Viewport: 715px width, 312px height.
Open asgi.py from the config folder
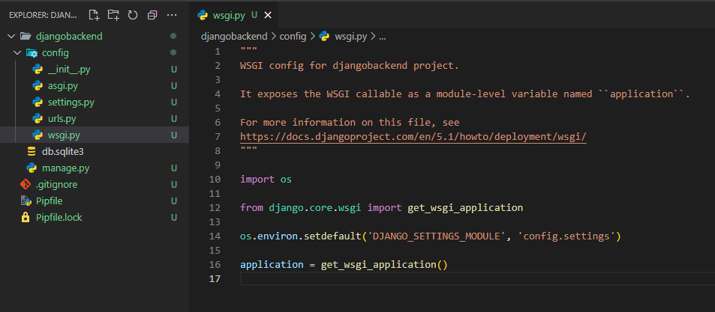click(62, 86)
